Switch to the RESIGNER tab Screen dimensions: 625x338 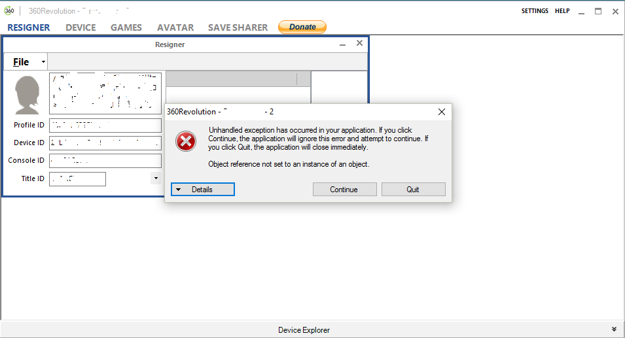(x=29, y=27)
